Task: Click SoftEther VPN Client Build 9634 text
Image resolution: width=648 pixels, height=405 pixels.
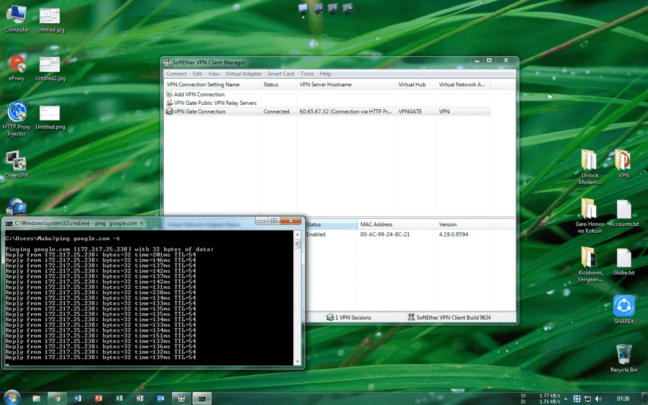Action: pyautogui.click(x=454, y=318)
